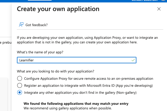167x111 pixels.
Task: Click 'What are you looking to do' question text
Action: click(x=56, y=71)
